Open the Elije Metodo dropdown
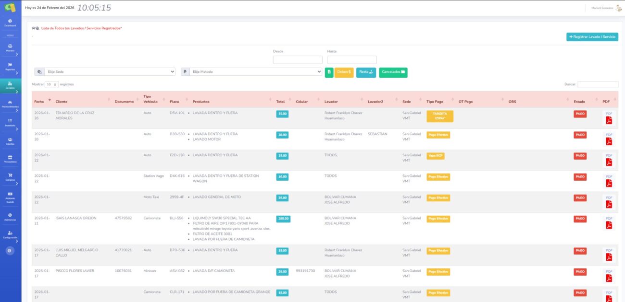 pyautogui.click(x=256, y=72)
